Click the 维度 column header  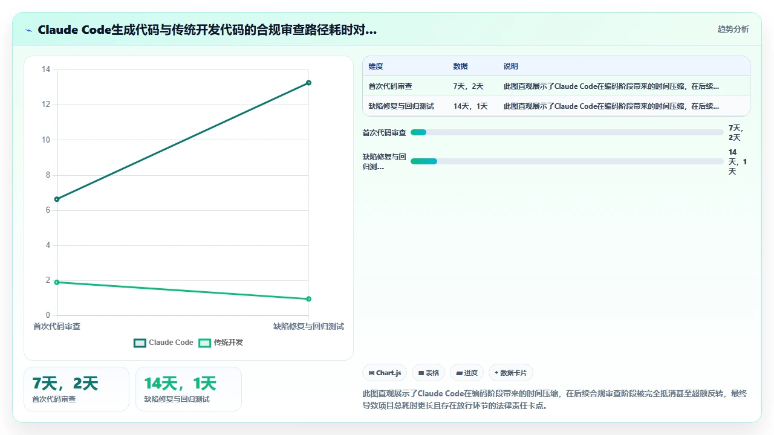[x=376, y=66]
